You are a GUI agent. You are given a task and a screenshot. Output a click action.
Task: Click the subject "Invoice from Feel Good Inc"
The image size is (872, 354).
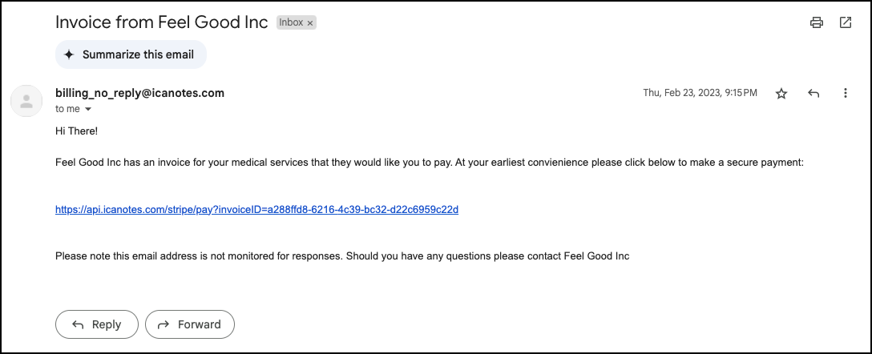[x=161, y=22]
